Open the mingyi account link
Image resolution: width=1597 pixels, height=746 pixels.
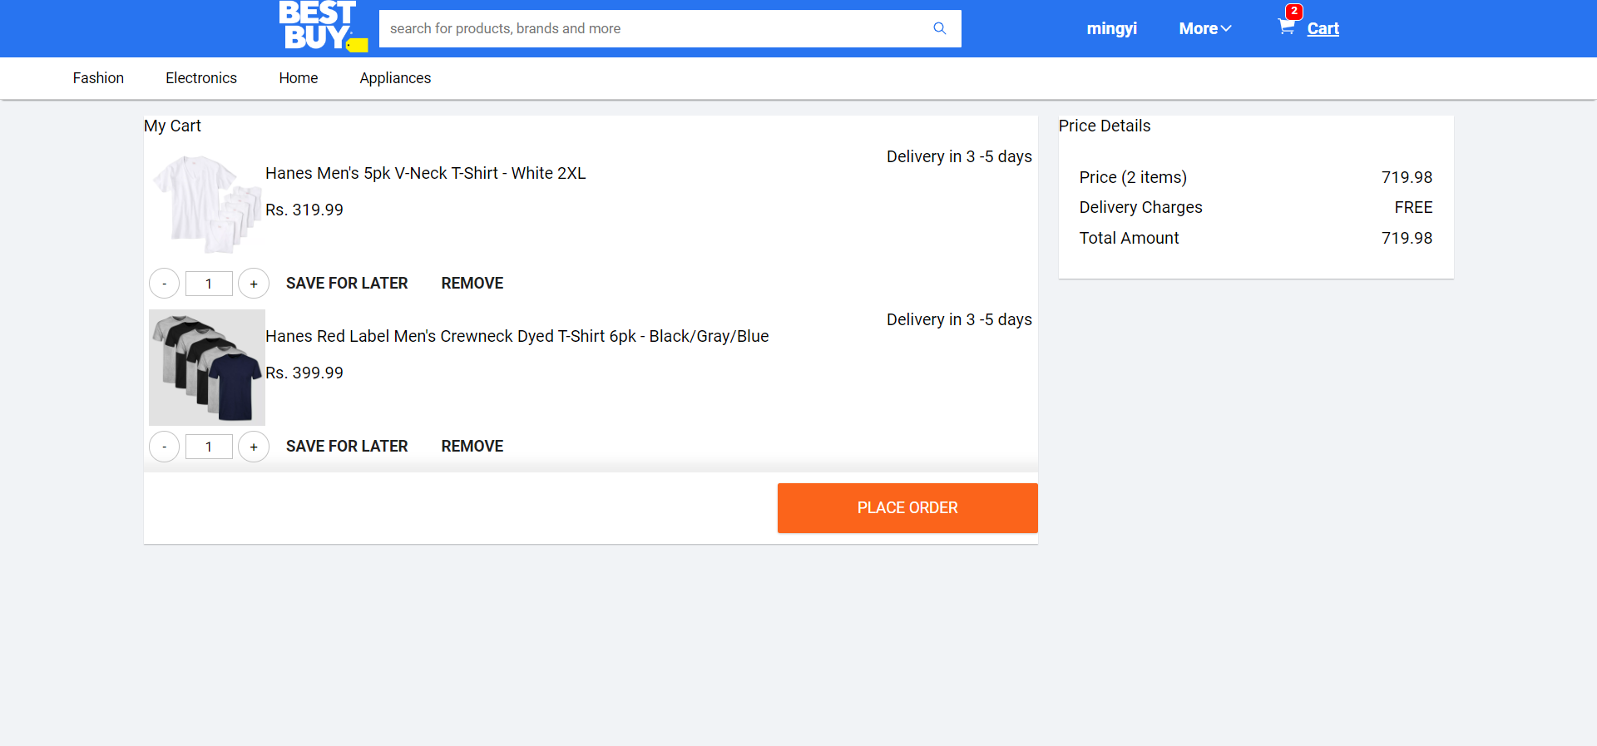coord(1111,28)
